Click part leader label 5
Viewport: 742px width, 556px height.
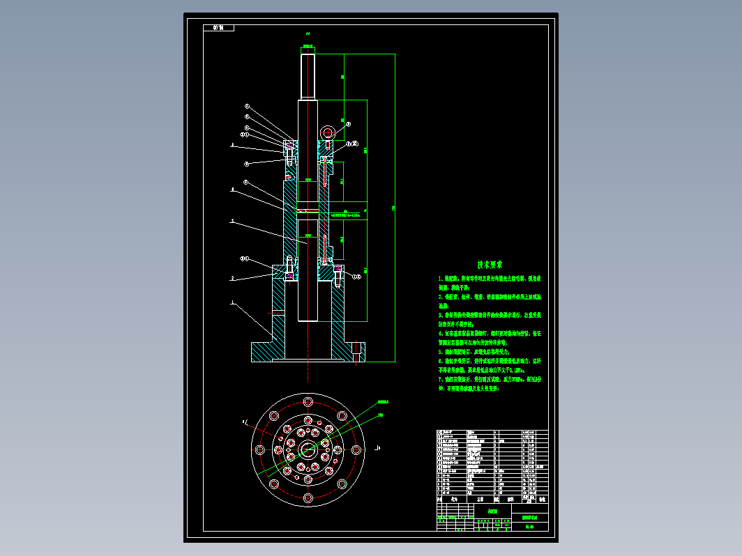[x=232, y=145]
